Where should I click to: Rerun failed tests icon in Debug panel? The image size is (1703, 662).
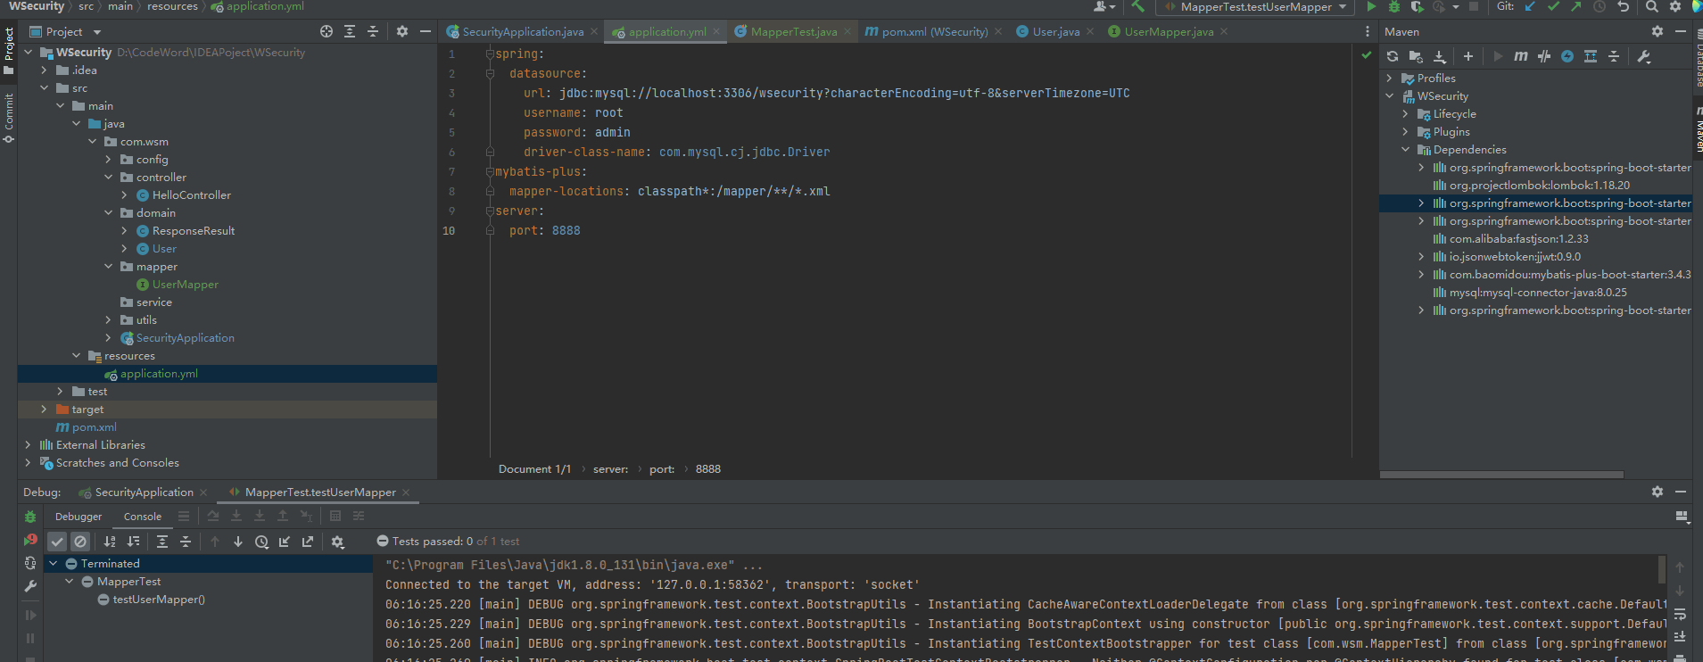[x=30, y=540]
